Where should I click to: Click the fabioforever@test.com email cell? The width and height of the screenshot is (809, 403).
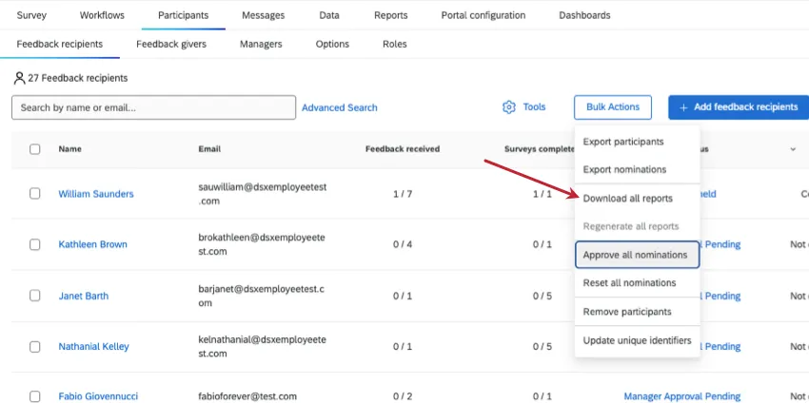[247, 396]
